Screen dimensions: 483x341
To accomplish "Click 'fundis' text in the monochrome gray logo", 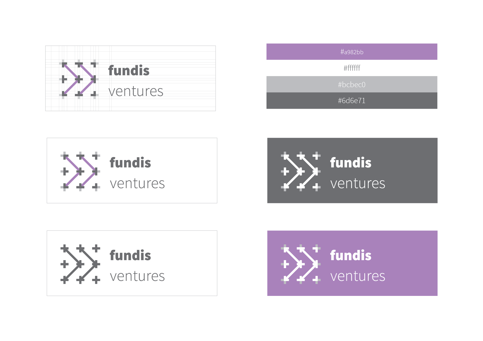I will pos(130,255).
